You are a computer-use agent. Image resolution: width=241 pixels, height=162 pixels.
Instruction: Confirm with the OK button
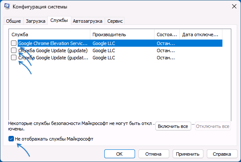tap(119, 154)
